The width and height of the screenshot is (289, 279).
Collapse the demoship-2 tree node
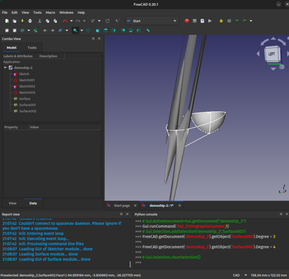click(x=5, y=68)
